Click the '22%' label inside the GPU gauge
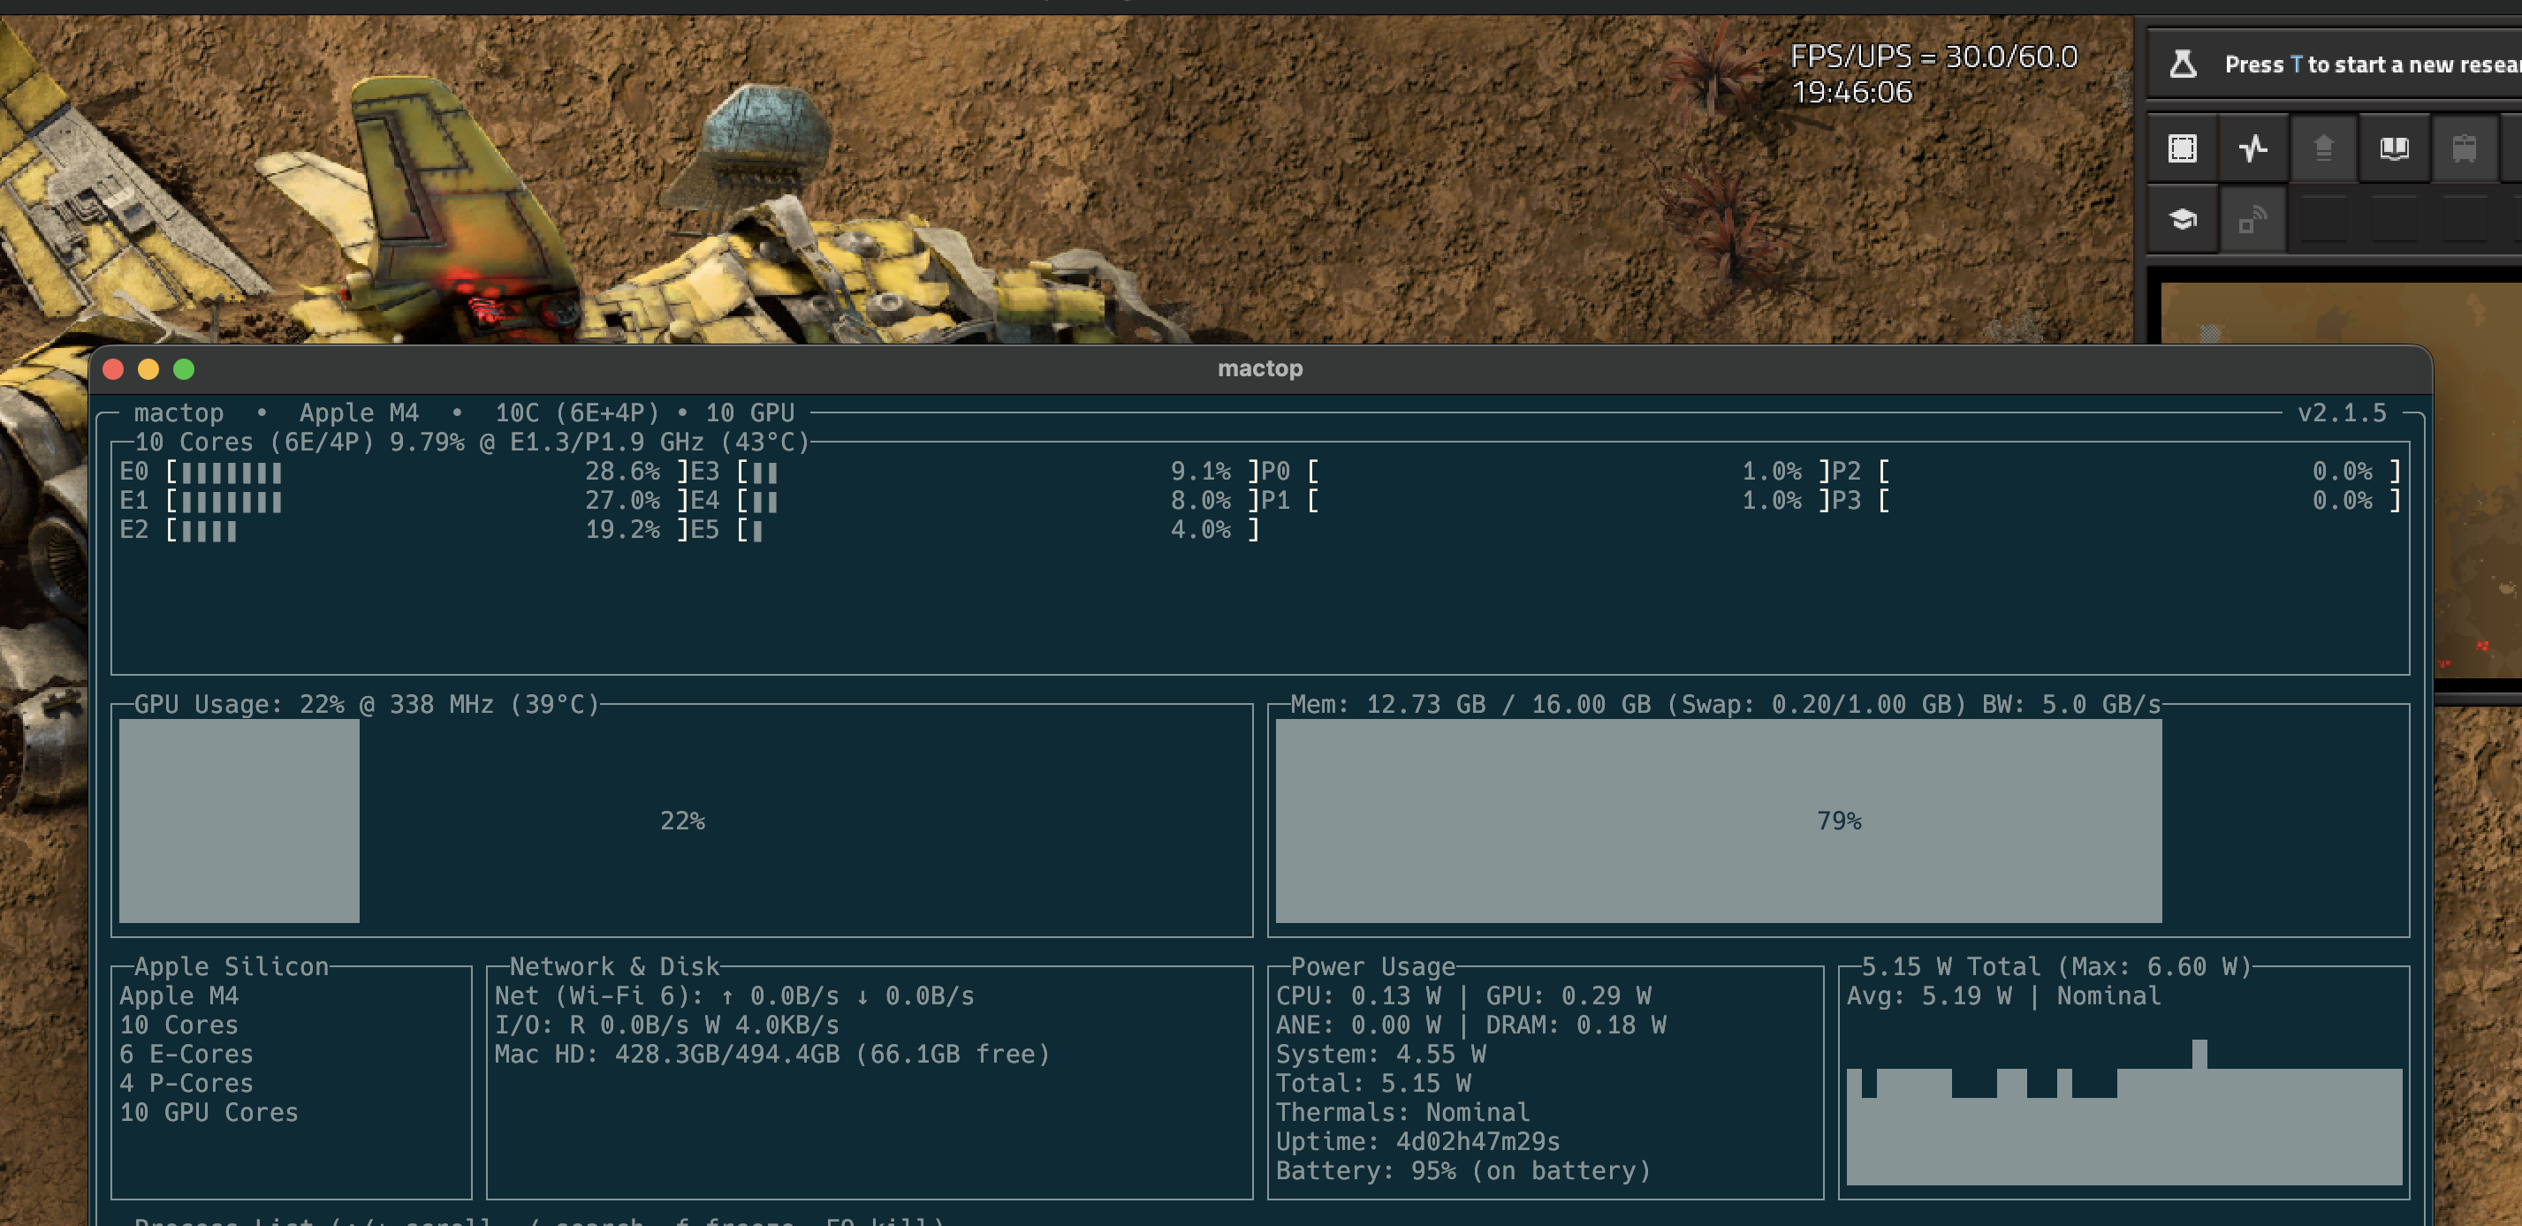Image resolution: width=2522 pixels, height=1226 pixels. pos(682,821)
